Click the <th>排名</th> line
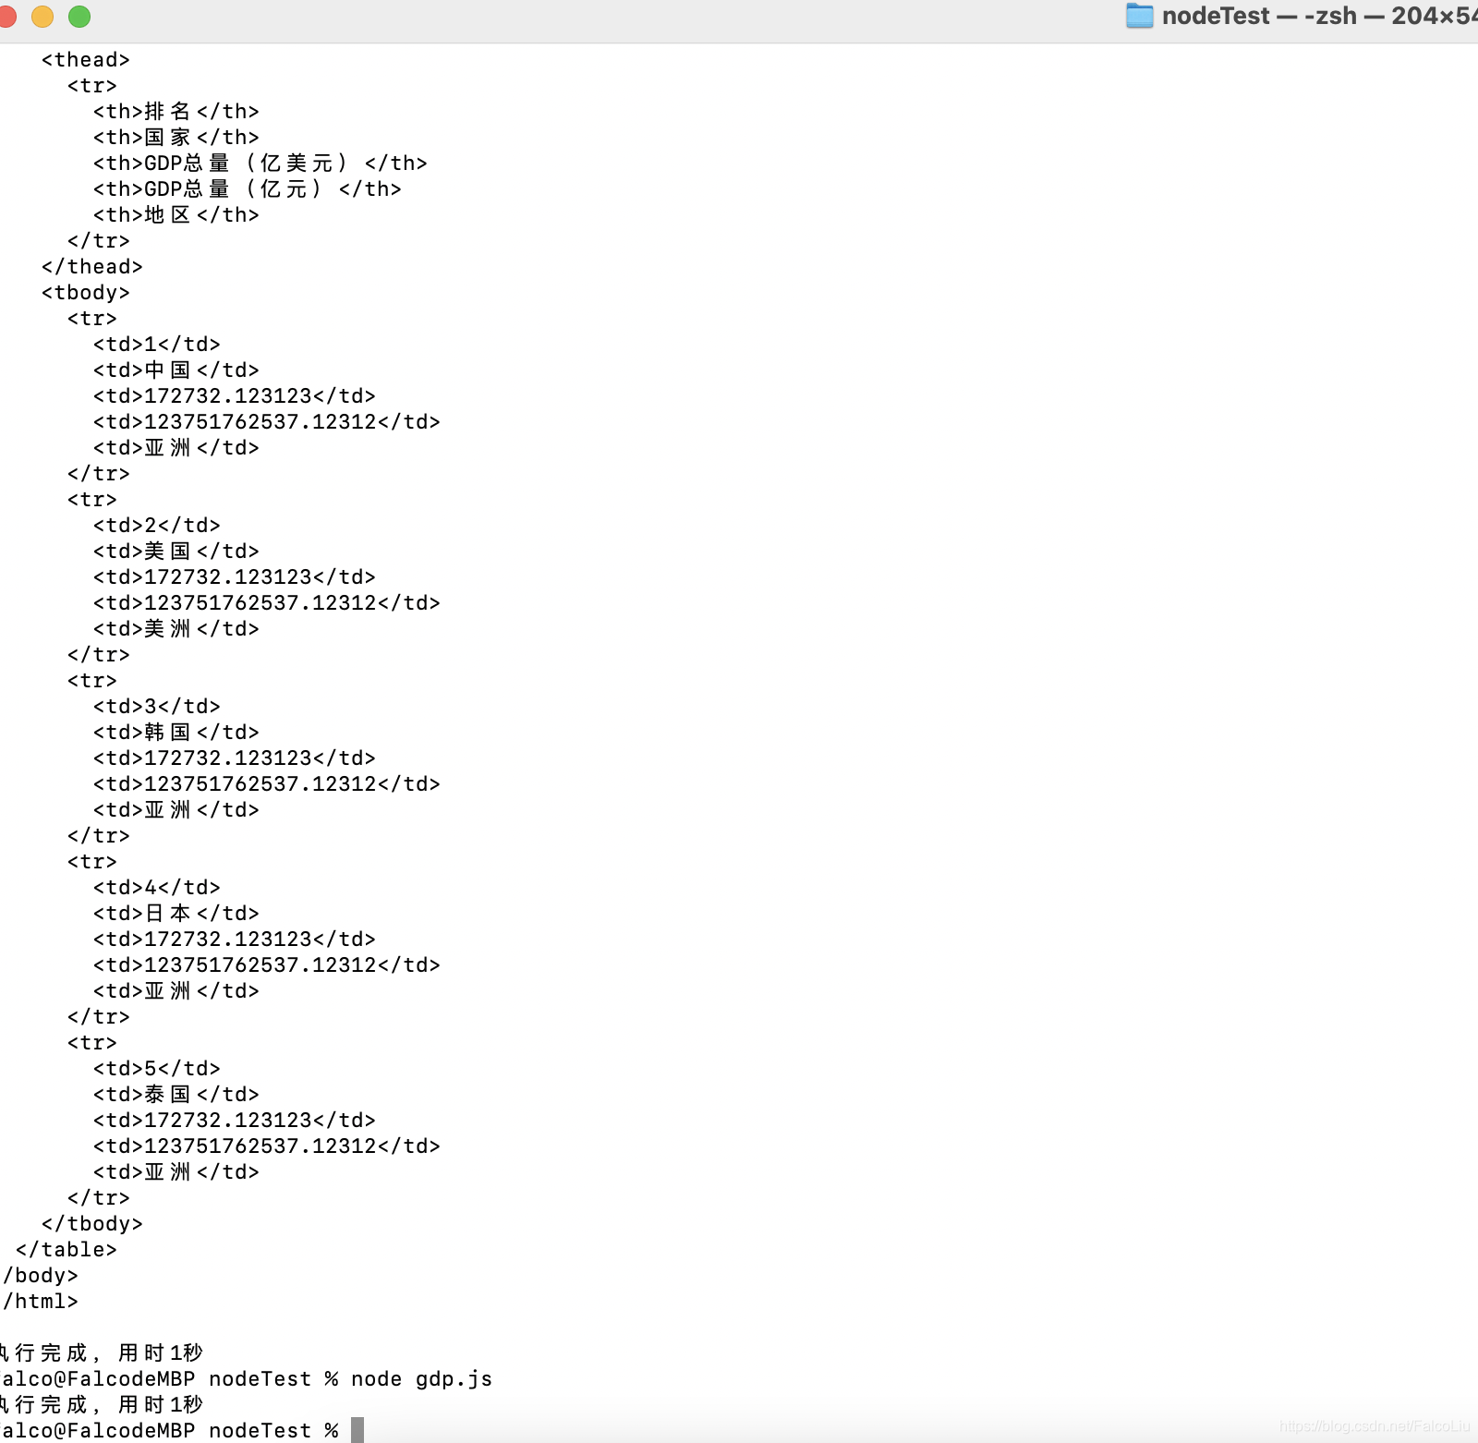 pyautogui.click(x=176, y=112)
